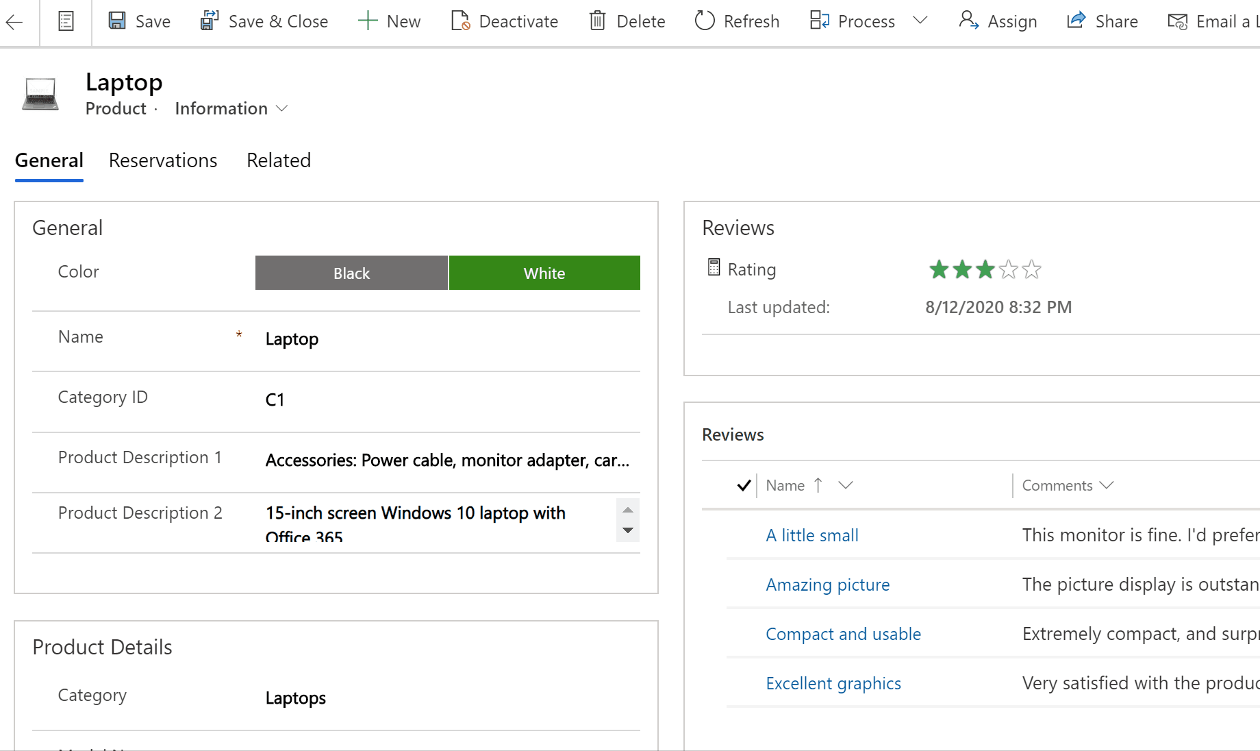The width and height of the screenshot is (1260, 751).
Task: Select the White color option
Action: pos(544,272)
